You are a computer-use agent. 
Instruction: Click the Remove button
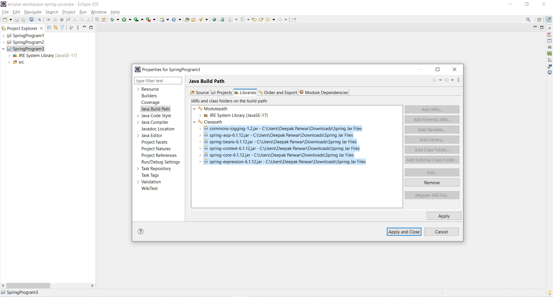click(x=432, y=183)
